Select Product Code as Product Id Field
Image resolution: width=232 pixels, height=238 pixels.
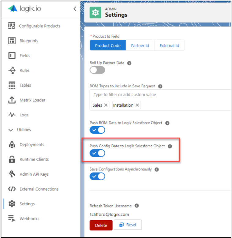point(108,46)
